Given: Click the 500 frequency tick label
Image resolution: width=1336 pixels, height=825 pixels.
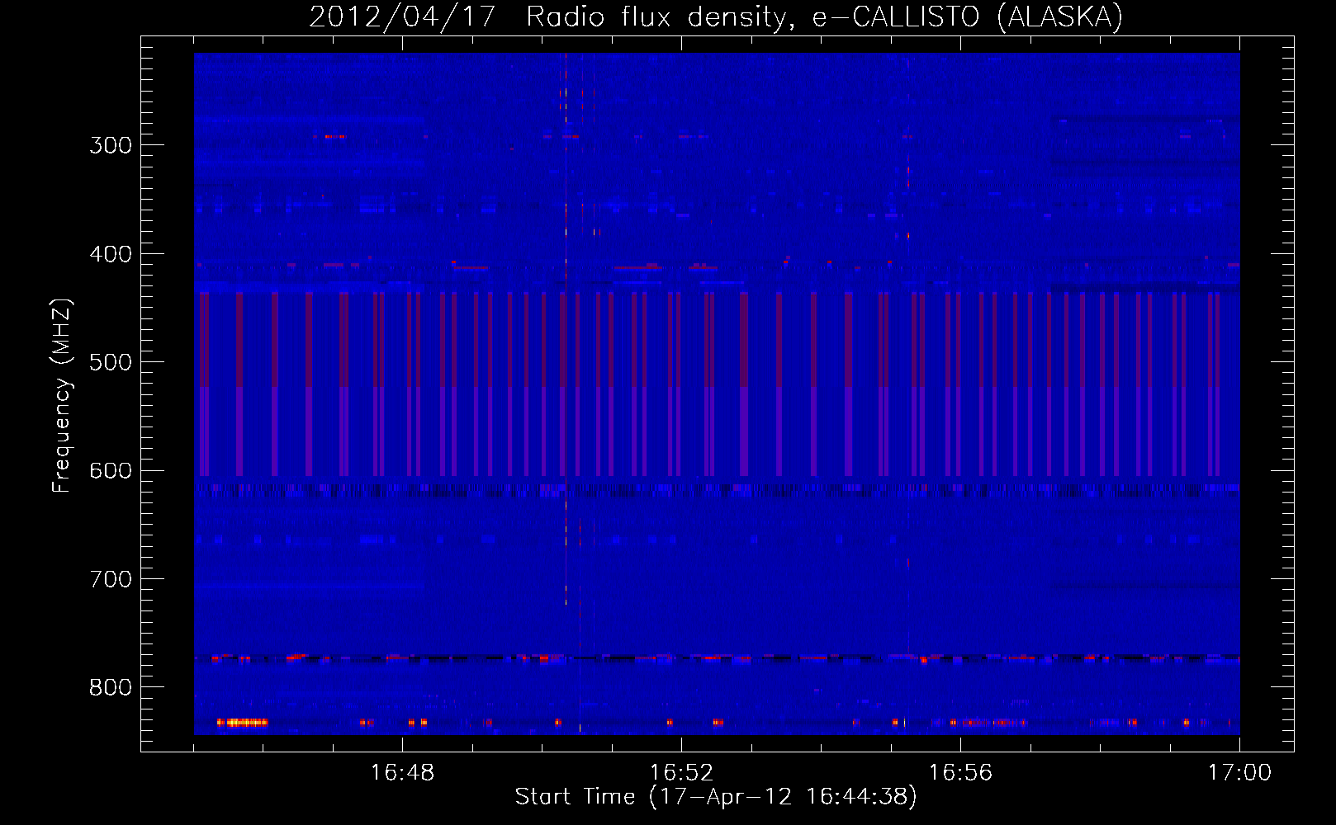Looking at the screenshot, I should click(111, 362).
